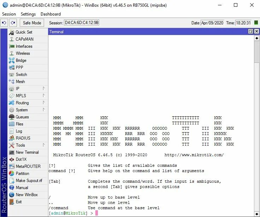
Task: Click the "[Tab]" help entry
Action: pyautogui.click(x=54, y=181)
